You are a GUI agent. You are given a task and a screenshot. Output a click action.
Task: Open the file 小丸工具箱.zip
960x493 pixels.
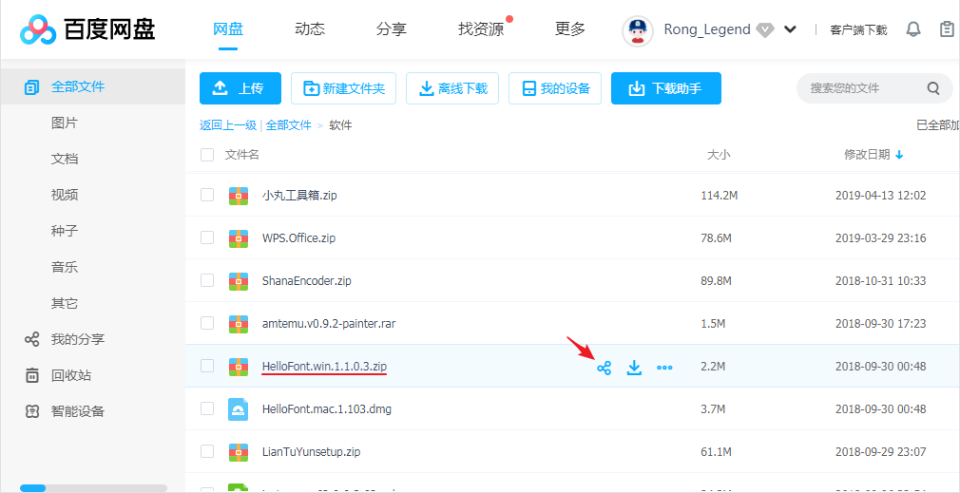pos(299,196)
